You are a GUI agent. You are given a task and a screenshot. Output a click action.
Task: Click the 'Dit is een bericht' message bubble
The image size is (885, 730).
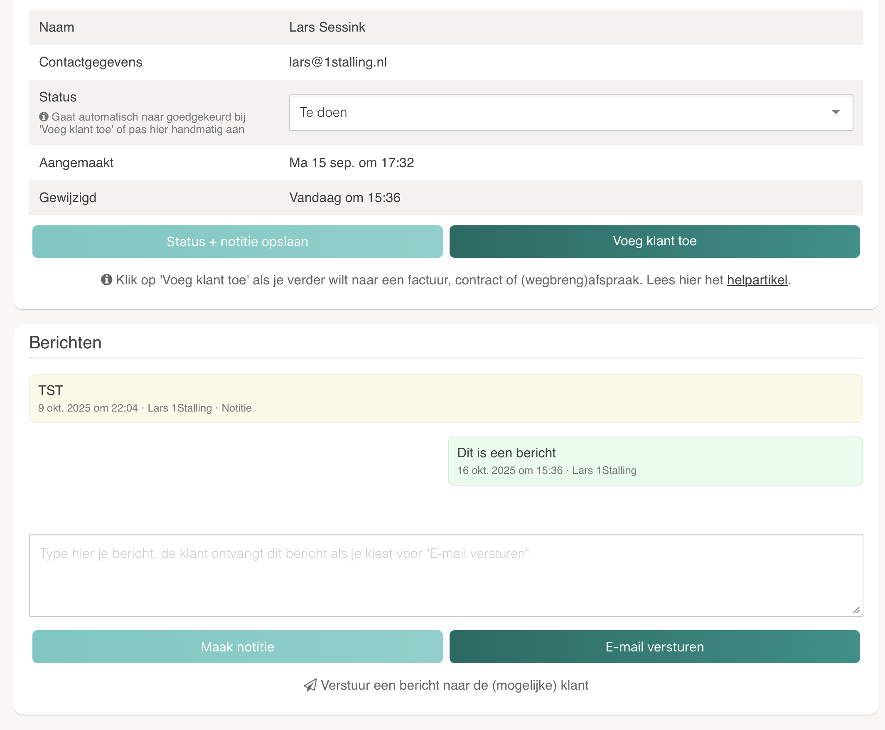(x=655, y=461)
